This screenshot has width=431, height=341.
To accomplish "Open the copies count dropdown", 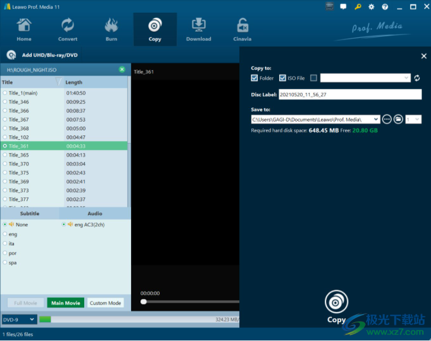I will click(413, 119).
